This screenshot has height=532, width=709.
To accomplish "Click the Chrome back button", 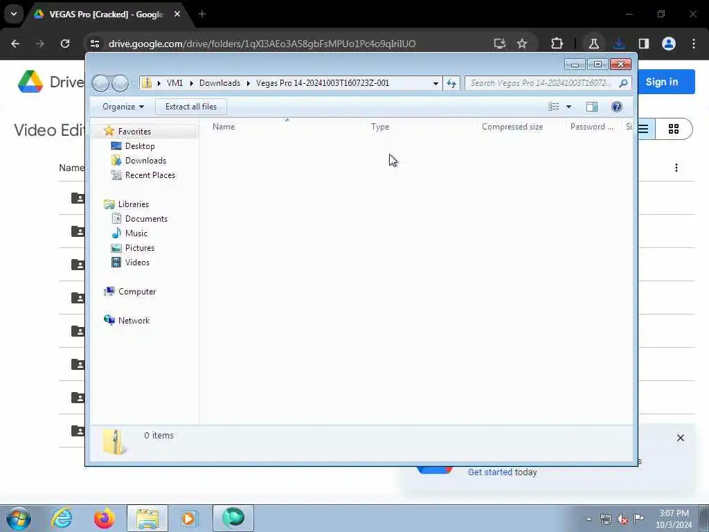I will [15, 44].
